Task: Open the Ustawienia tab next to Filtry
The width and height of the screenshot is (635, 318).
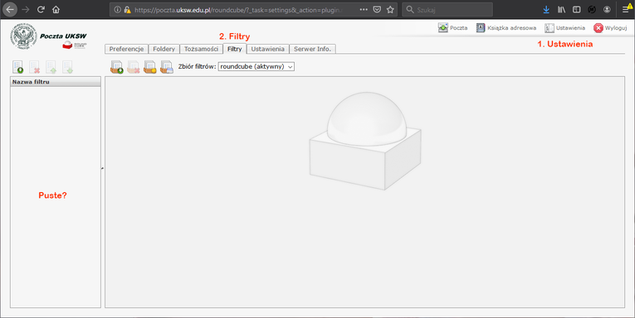Action: click(x=267, y=49)
